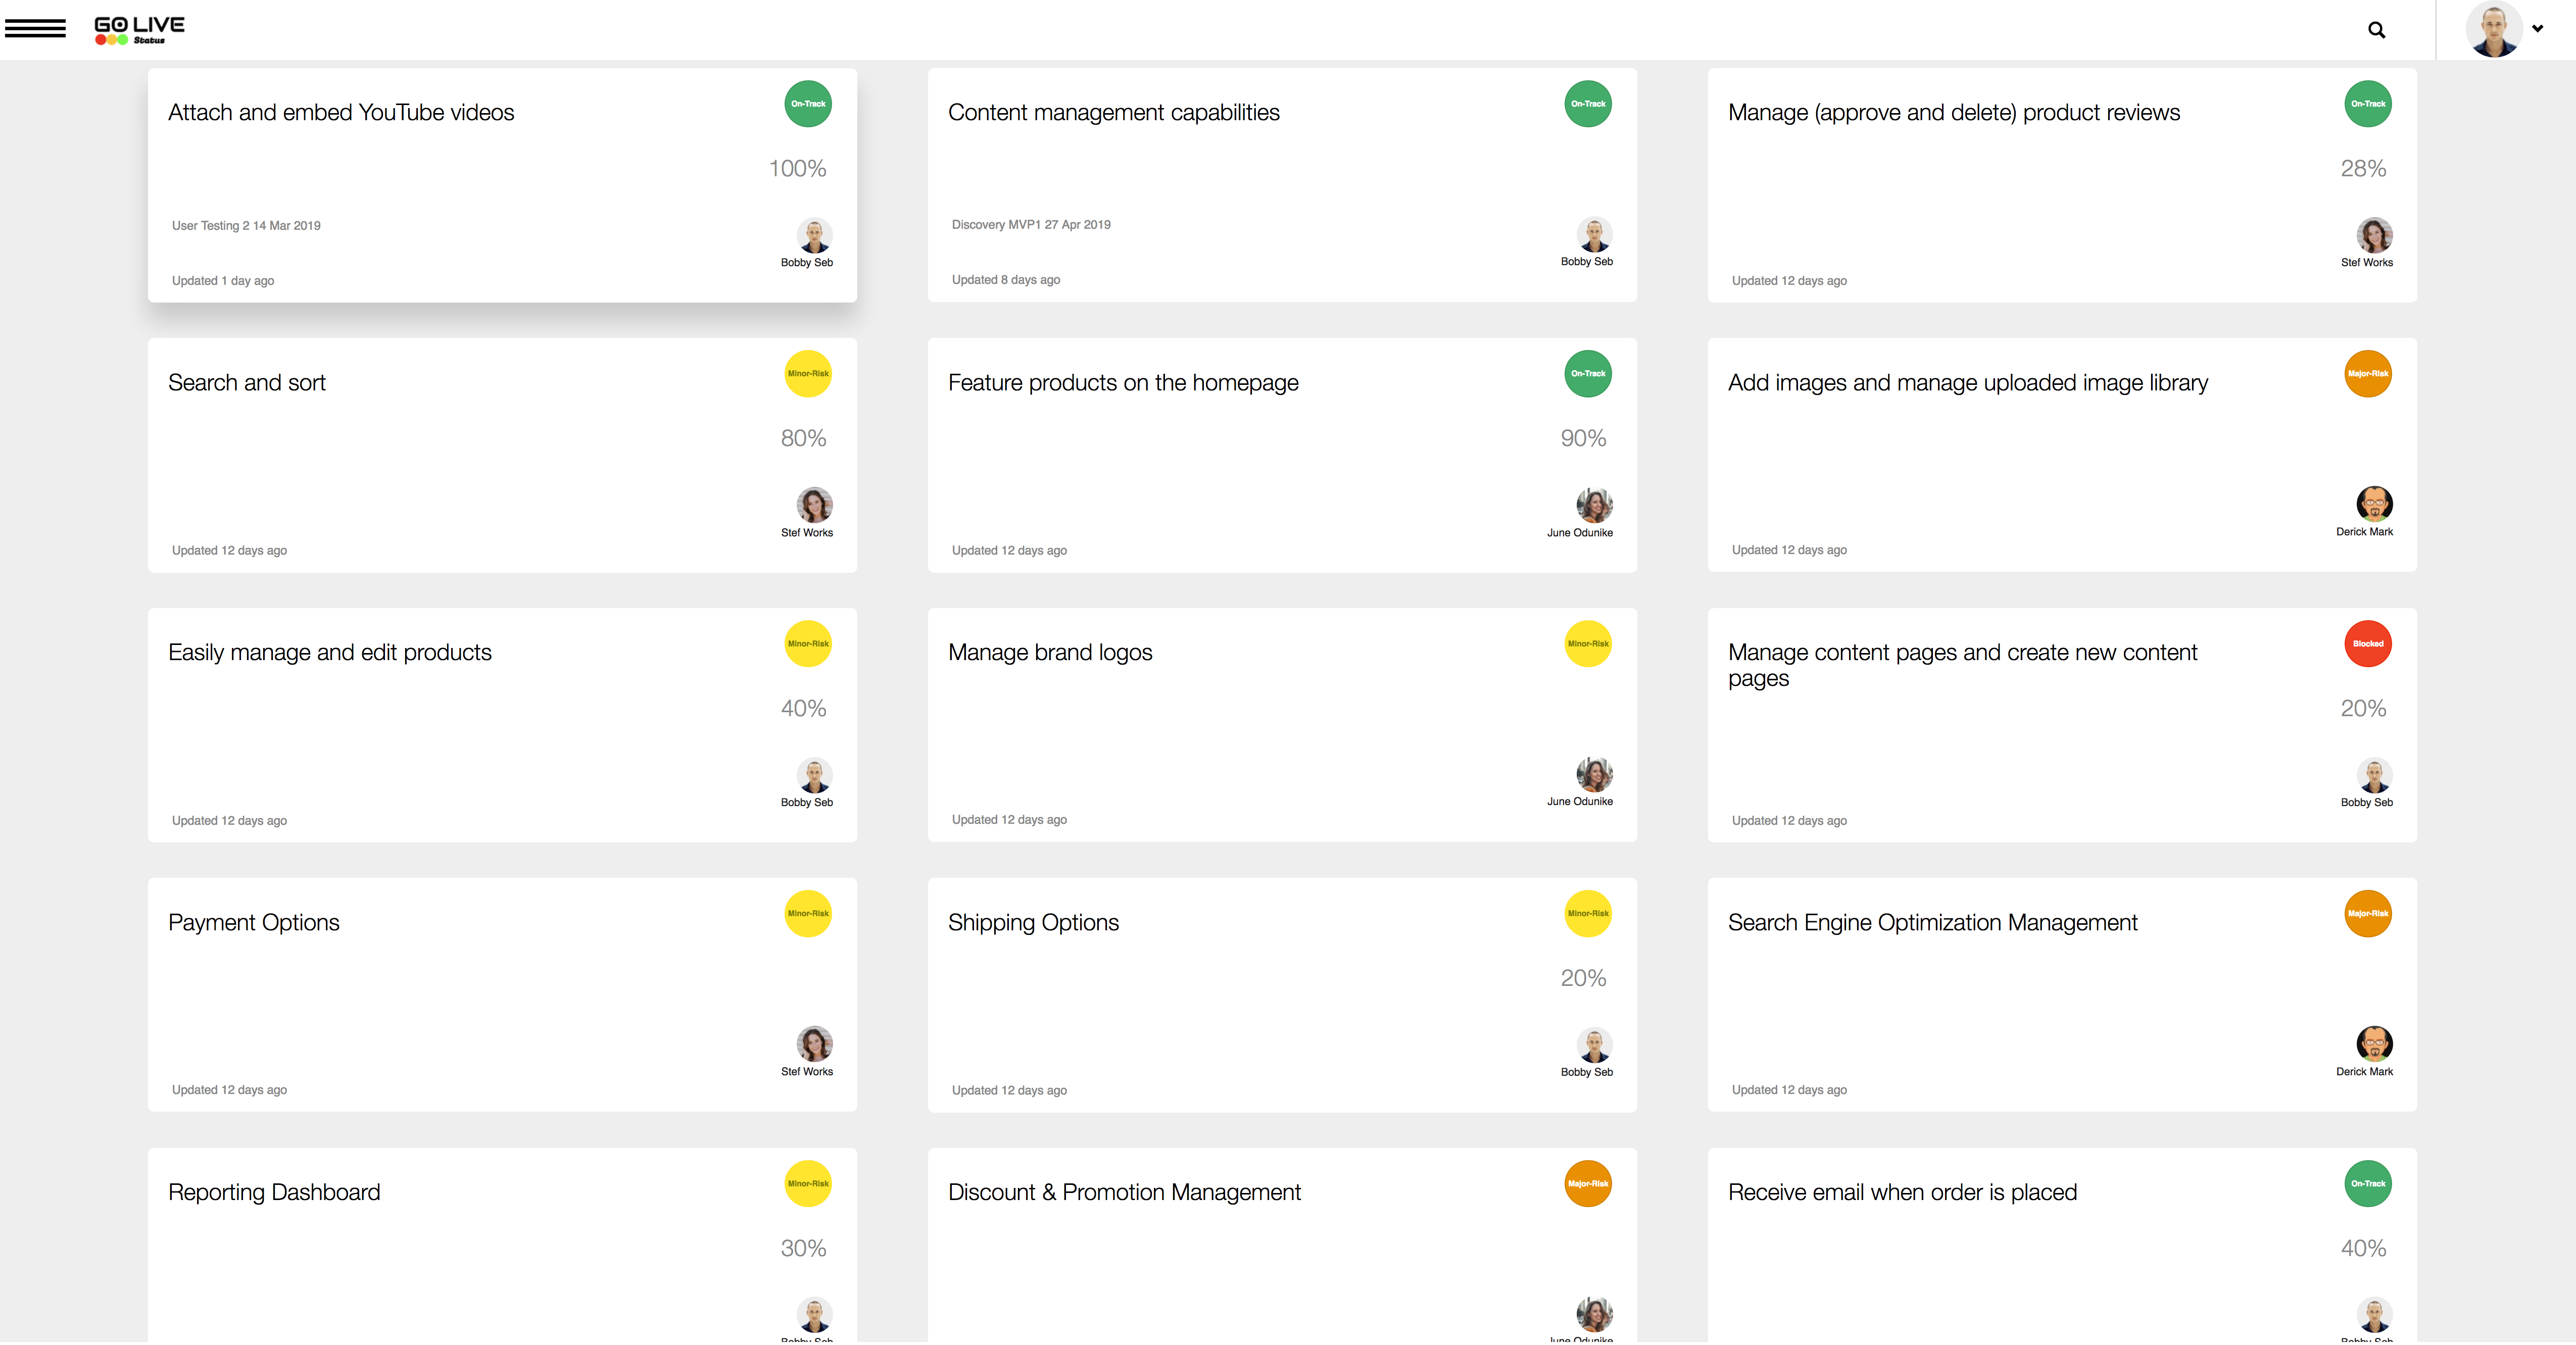The image size is (2576, 1345).
Task: Click Minor-Risk badge on Manage brand logos
Action: (1587, 644)
